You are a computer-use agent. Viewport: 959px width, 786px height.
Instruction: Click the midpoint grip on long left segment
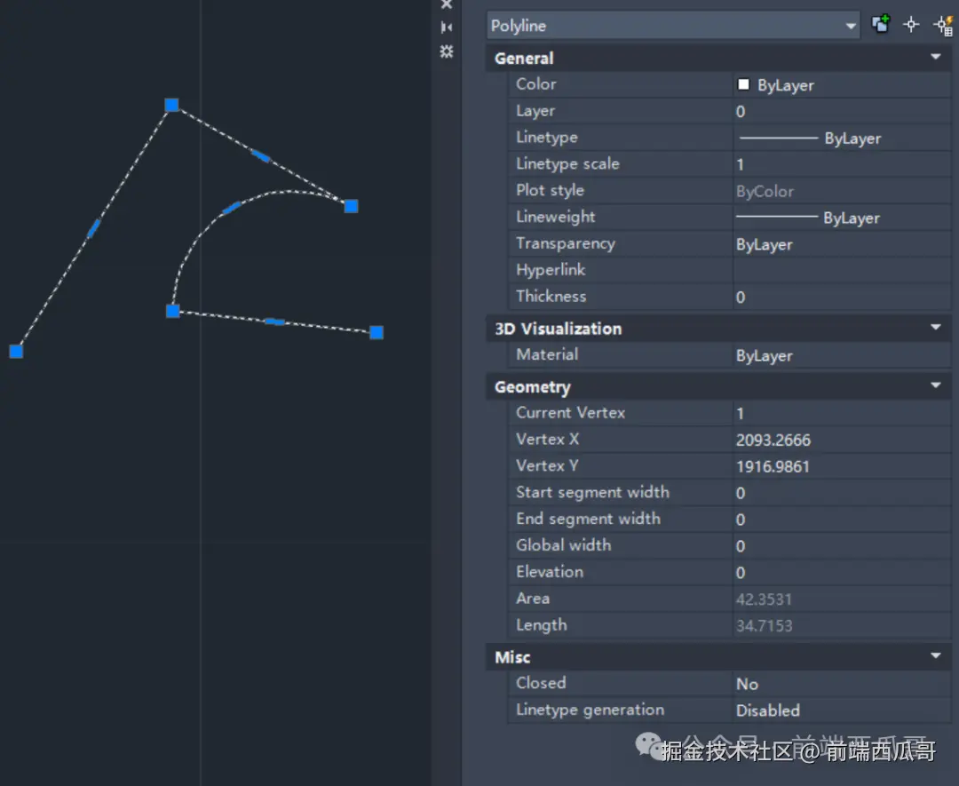pyautogui.click(x=93, y=228)
